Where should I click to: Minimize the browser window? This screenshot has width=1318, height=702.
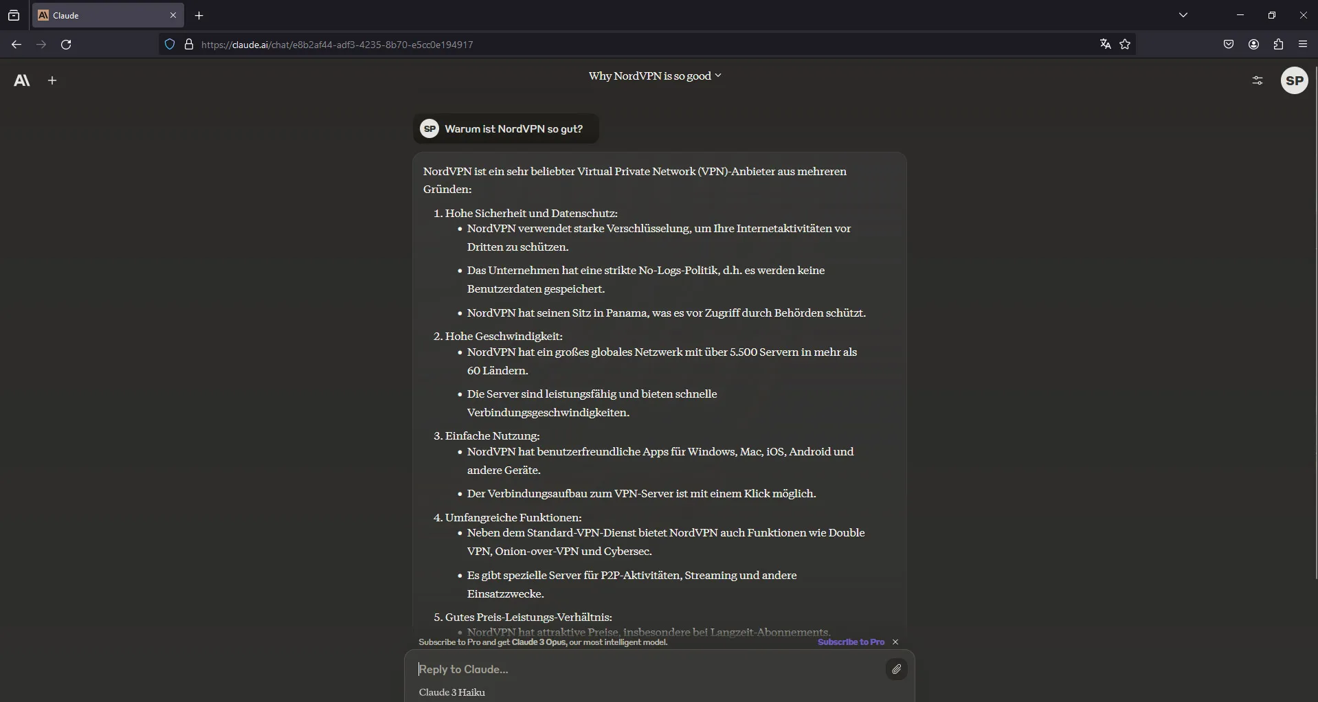1240,15
